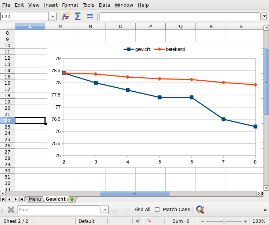This screenshot has width=269, height=225.
Task: Click inside the Find text field
Action: (x=59, y=210)
